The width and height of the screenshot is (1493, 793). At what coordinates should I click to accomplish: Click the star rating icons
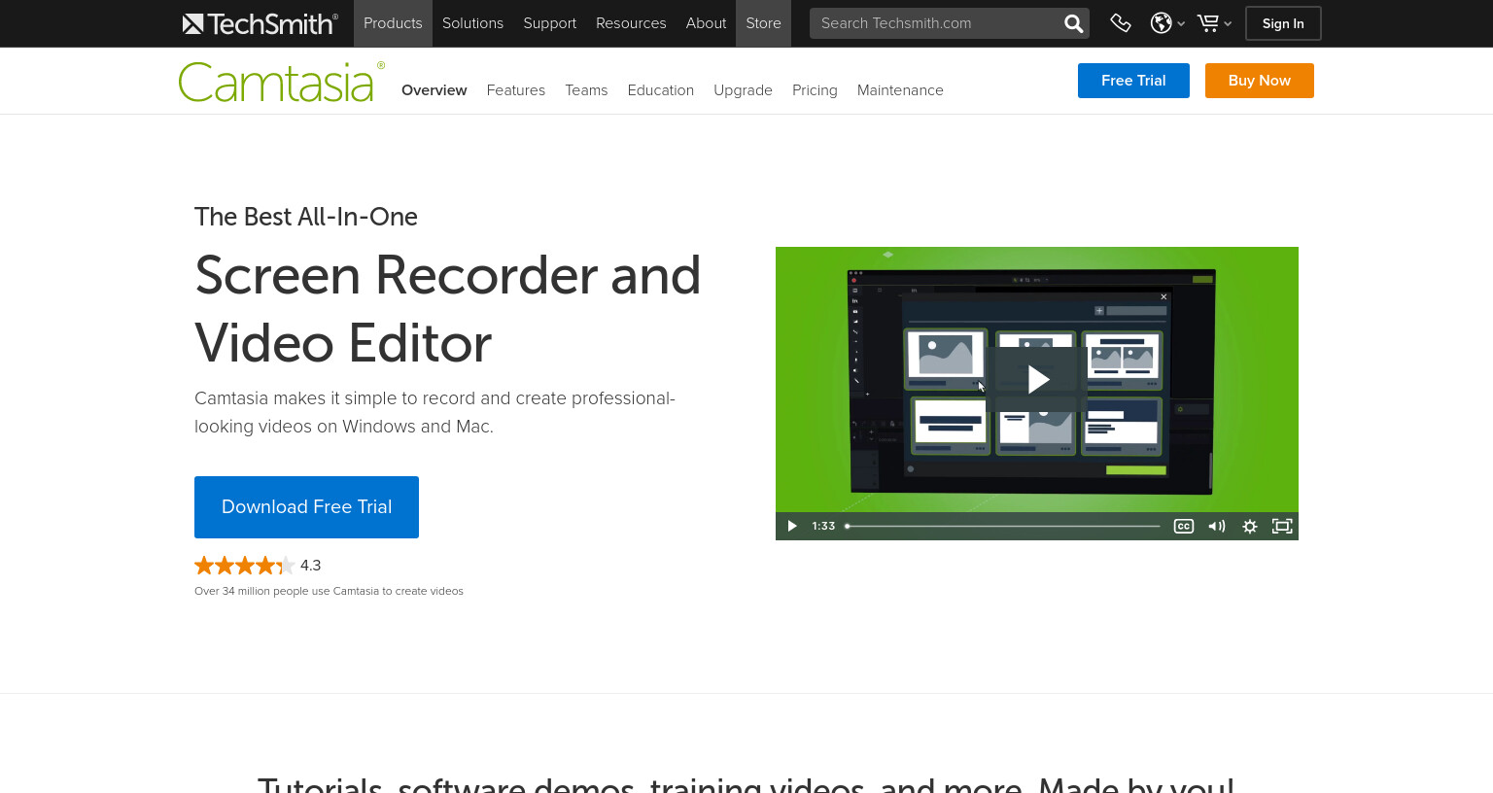(244, 566)
